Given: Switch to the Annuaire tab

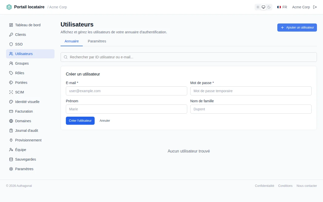Looking at the screenshot, I should coord(72,41).
